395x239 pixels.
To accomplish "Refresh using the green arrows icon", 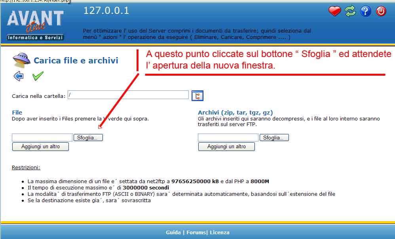I will (x=350, y=11).
